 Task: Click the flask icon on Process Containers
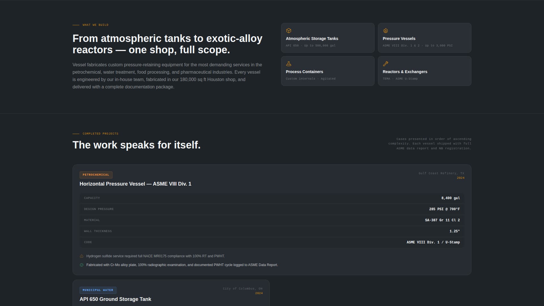click(x=289, y=64)
